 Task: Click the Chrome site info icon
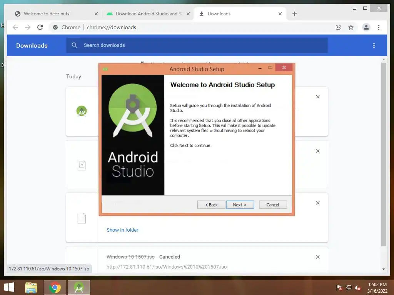tap(55, 27)
